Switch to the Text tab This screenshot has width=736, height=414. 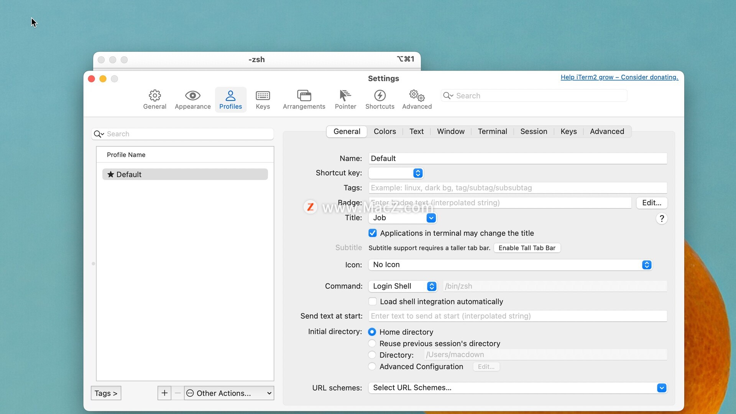(x=416, y=131)
